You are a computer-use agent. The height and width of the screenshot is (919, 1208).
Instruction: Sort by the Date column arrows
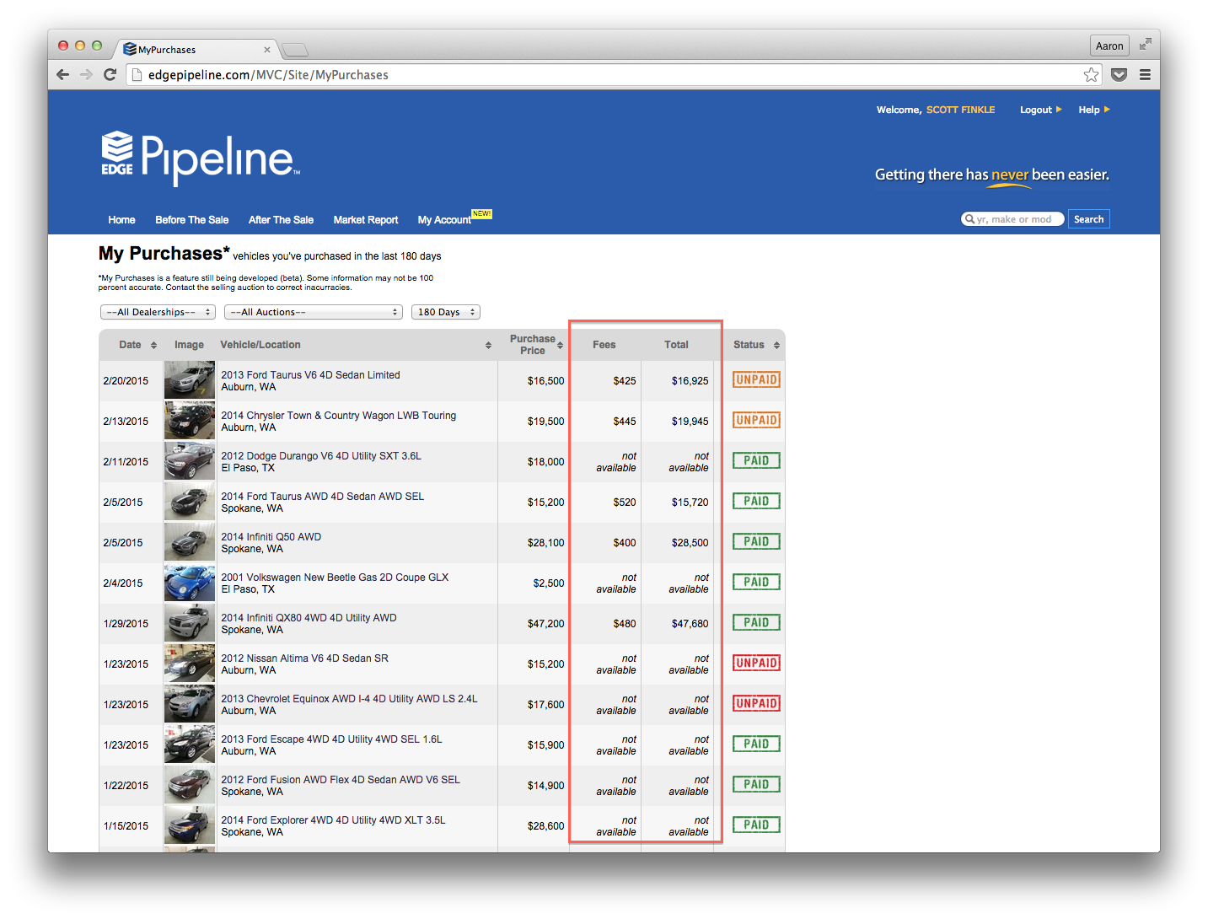pos(153,345)
